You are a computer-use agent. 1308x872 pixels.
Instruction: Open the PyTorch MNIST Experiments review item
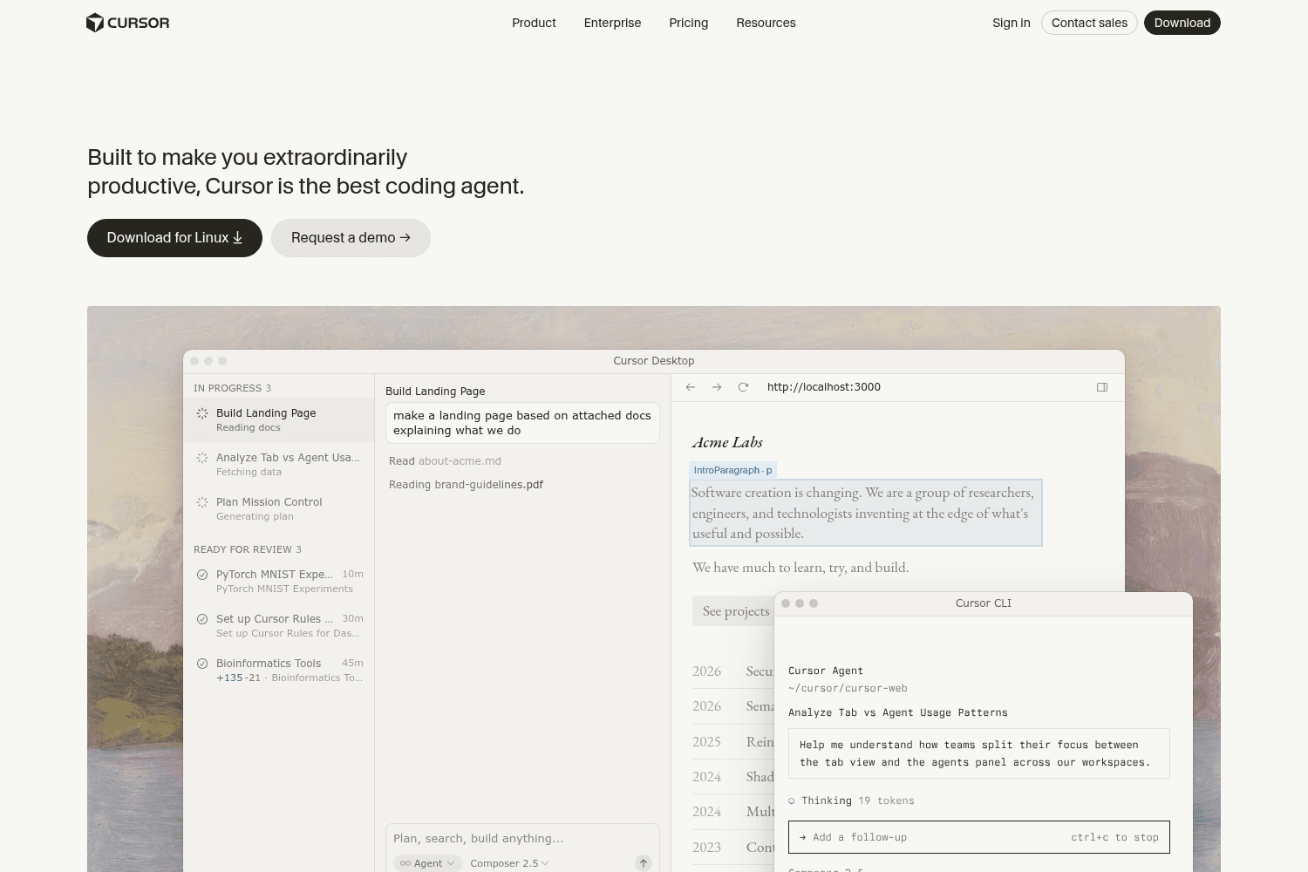click(279, 582)
